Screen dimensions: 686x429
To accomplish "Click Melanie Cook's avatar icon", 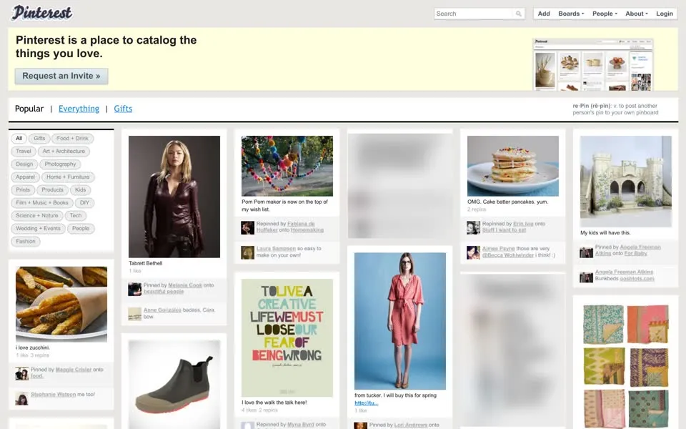I will pos(134,290).
